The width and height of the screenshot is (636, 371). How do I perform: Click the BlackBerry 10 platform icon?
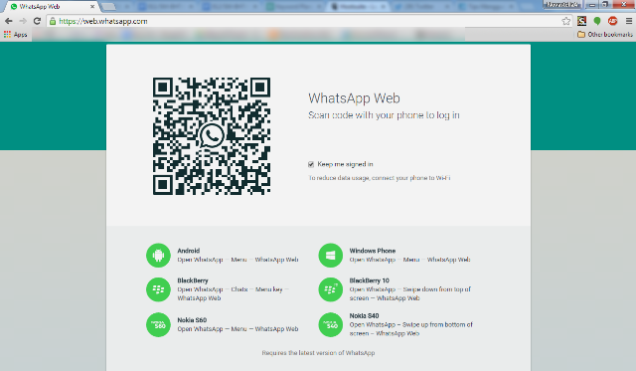(x=331, y=289)
